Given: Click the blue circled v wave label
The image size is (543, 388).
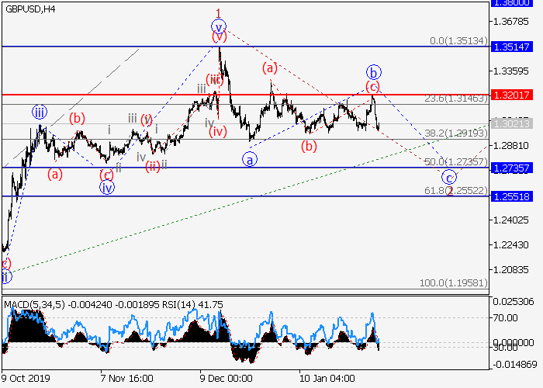Looking at the screenshot, I should pyautogui.click(x=219, y=23).
